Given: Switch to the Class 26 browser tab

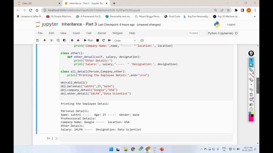Looking at the screenshot, I should (39, 3).
